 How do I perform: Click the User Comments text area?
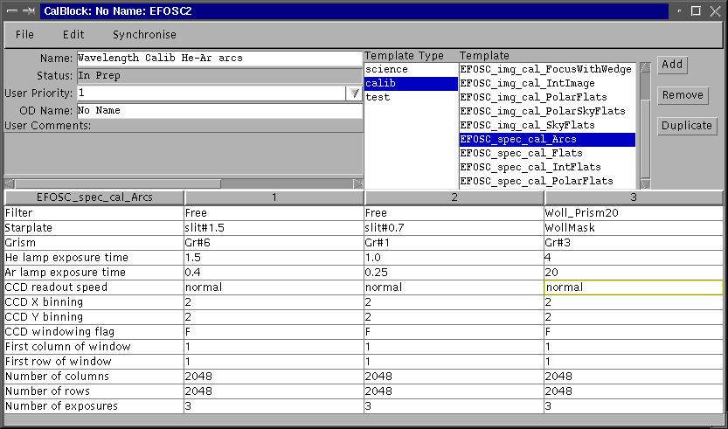pyautogui.click(x=184, y=155)
